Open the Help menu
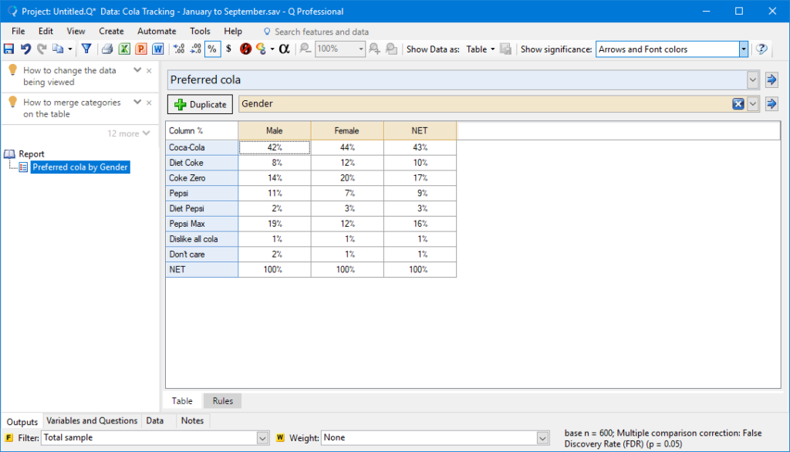The image size is (790, 452). (233, 32)
